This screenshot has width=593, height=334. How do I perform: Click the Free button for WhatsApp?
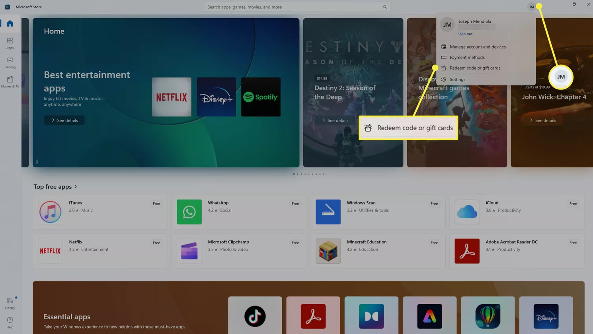295,204
